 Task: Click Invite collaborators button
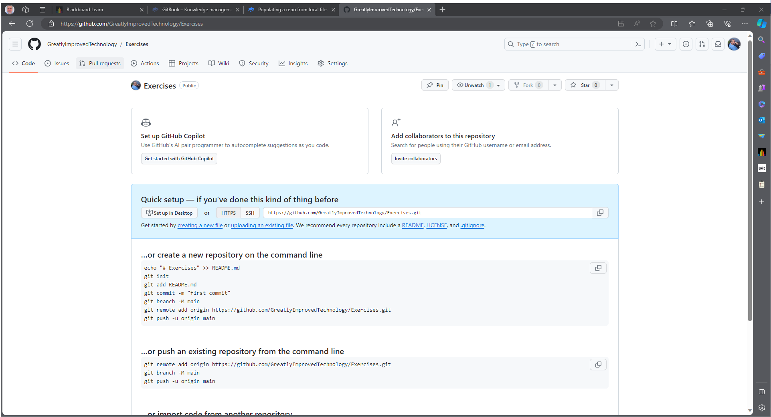pyautogui.click(x=416, y=159)
